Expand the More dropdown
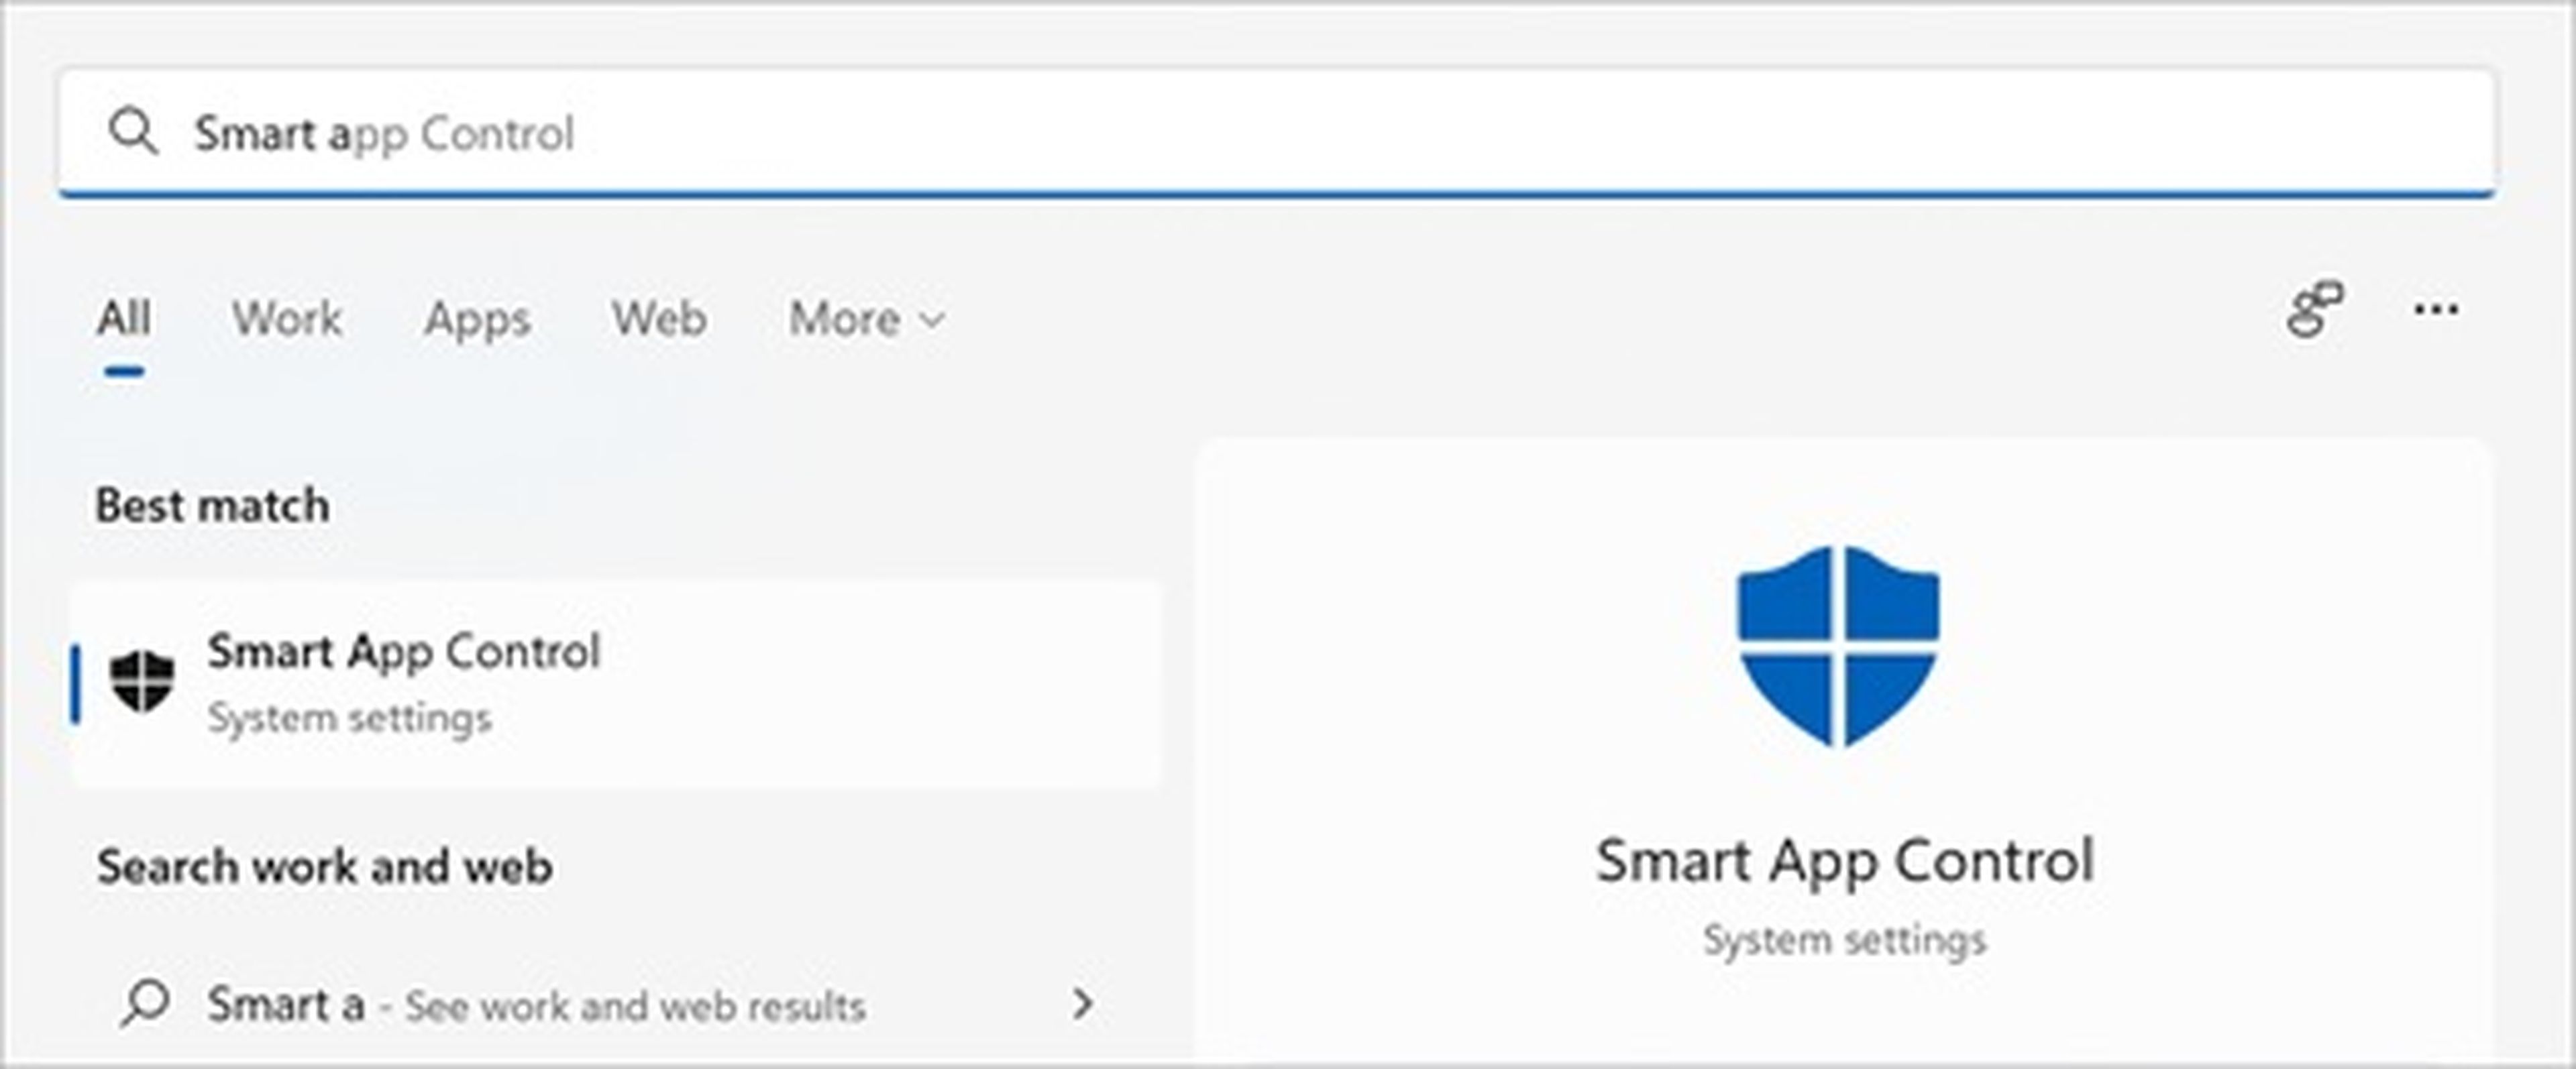Viewport: 2576px width, 1069px height. pos(866,319)
